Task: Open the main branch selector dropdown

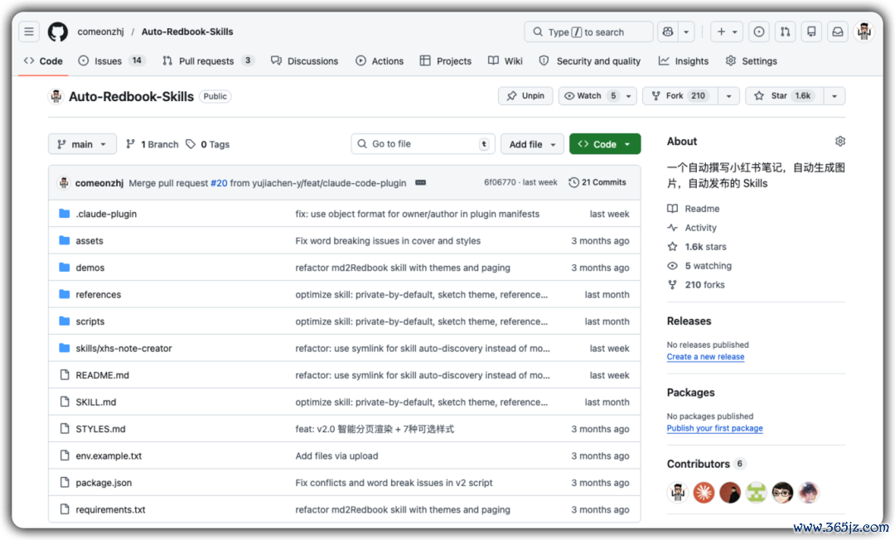Action: tap(82, 144)
